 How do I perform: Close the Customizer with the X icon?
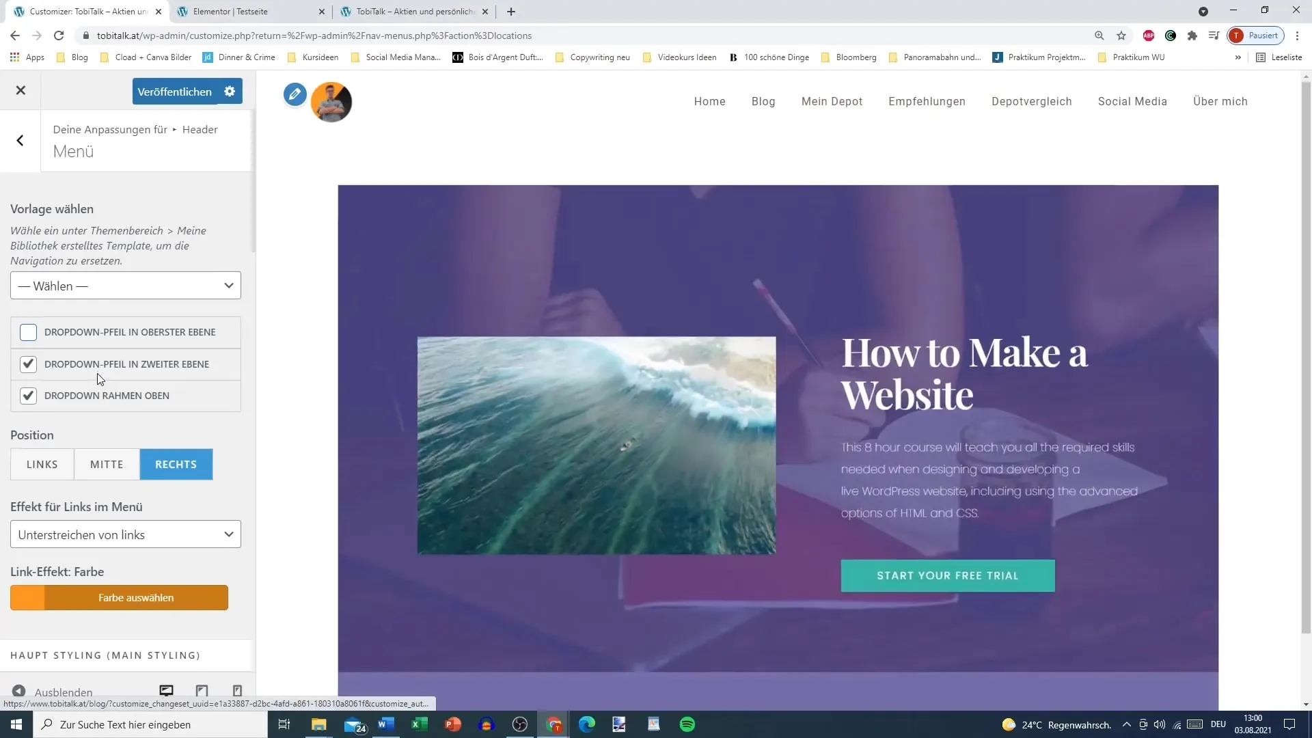coord(20,90)
